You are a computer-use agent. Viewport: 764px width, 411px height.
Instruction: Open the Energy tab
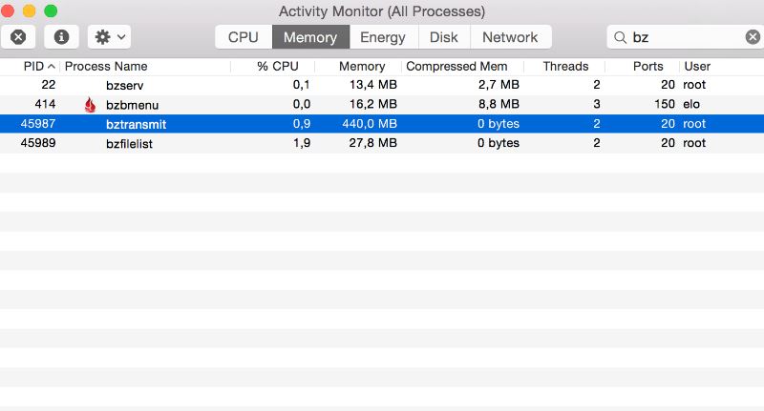(383, 37)
